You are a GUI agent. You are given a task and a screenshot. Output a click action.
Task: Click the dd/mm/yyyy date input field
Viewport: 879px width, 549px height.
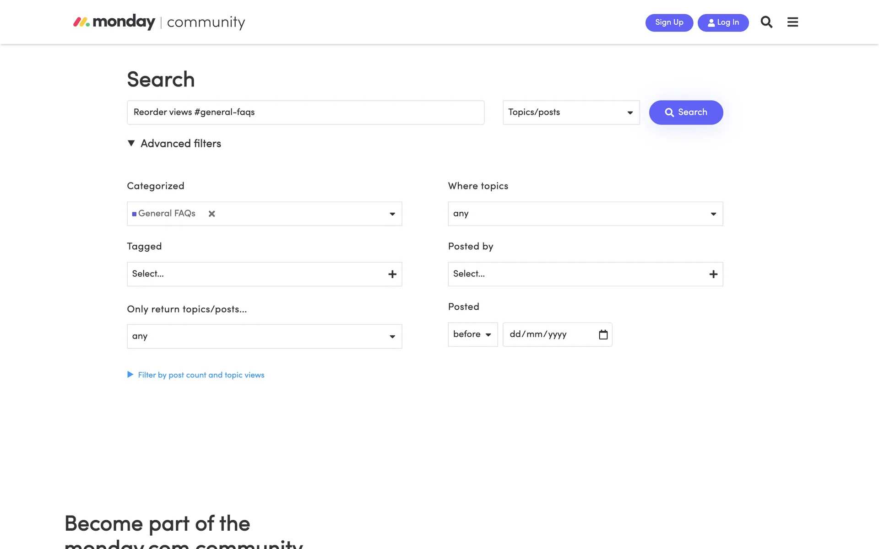click(x=549, y=334)
